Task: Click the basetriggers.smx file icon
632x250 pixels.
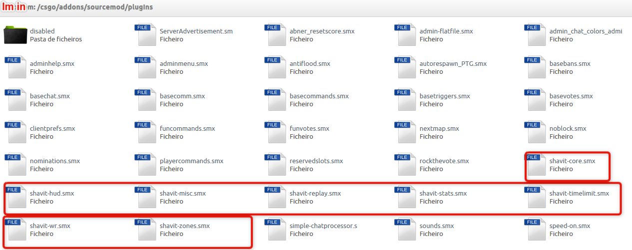Action: (405, 100)
